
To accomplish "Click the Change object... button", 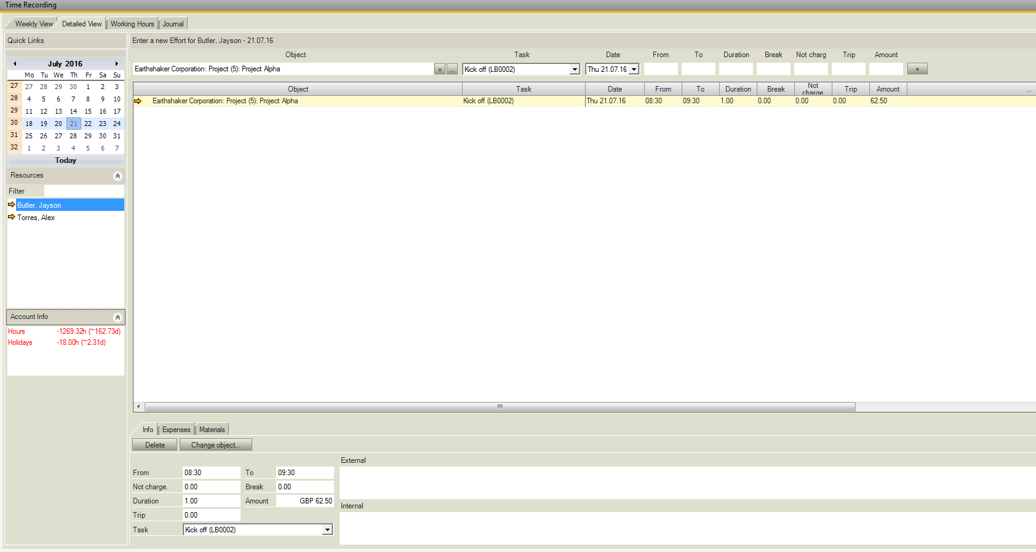I will click(x=215, y=445).
